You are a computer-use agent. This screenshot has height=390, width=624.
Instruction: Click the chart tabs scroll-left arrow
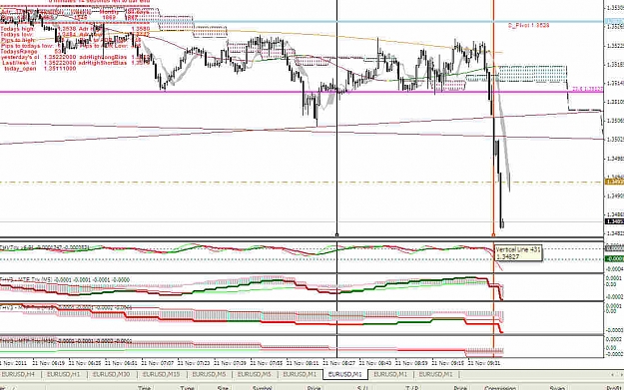click(613, 374)
